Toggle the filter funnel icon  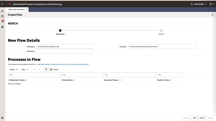click(x=46, y=69)
